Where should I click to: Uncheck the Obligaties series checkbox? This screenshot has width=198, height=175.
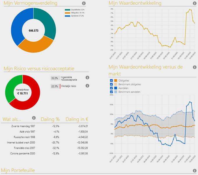pyautogui.click(x=111, y=81)
